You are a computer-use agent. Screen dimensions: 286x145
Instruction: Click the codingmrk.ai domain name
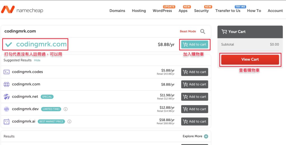tap(23, 121)
